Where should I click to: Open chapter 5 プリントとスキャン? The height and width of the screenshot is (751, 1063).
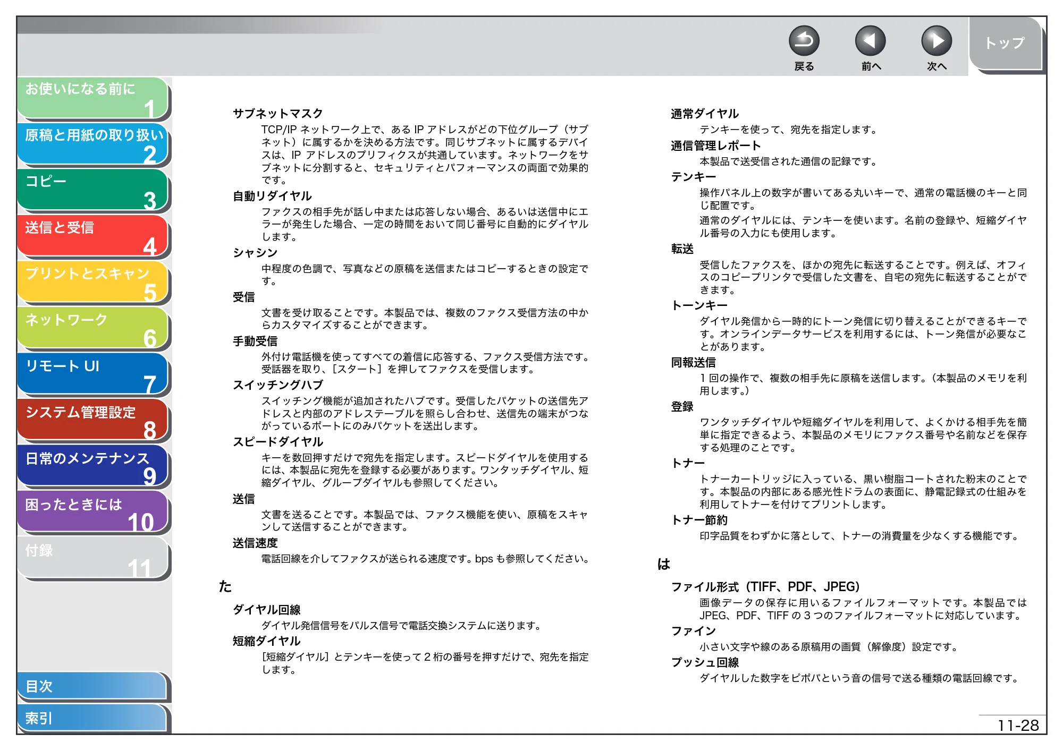[x=93, y=282]
